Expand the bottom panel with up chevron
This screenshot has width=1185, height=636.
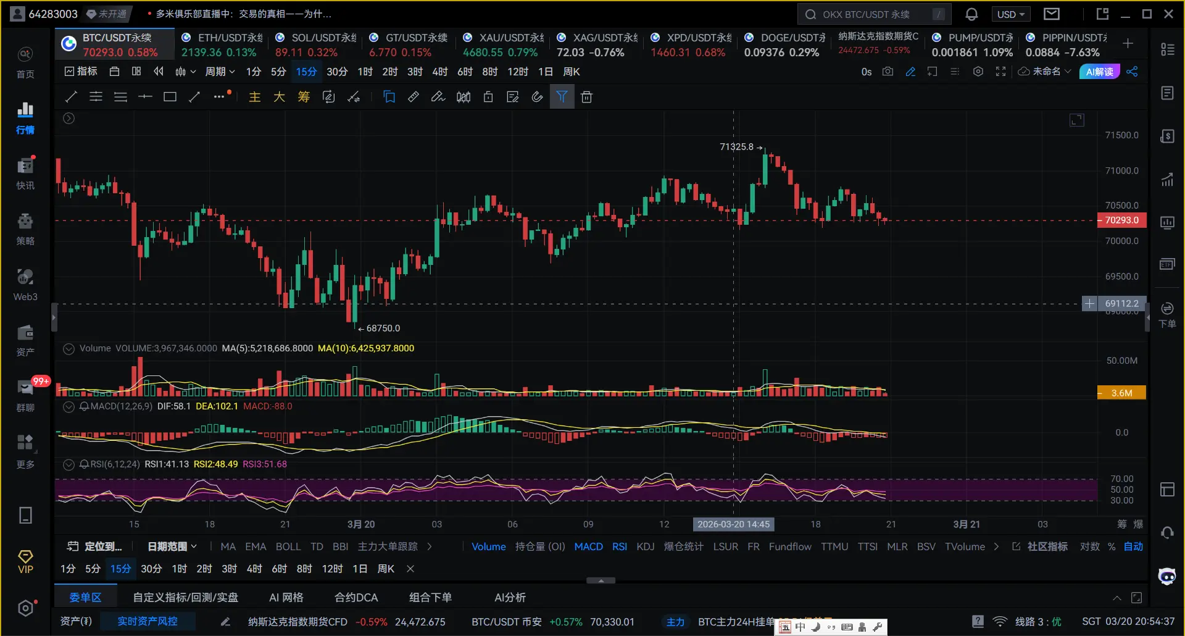(x=1116, y=598)
